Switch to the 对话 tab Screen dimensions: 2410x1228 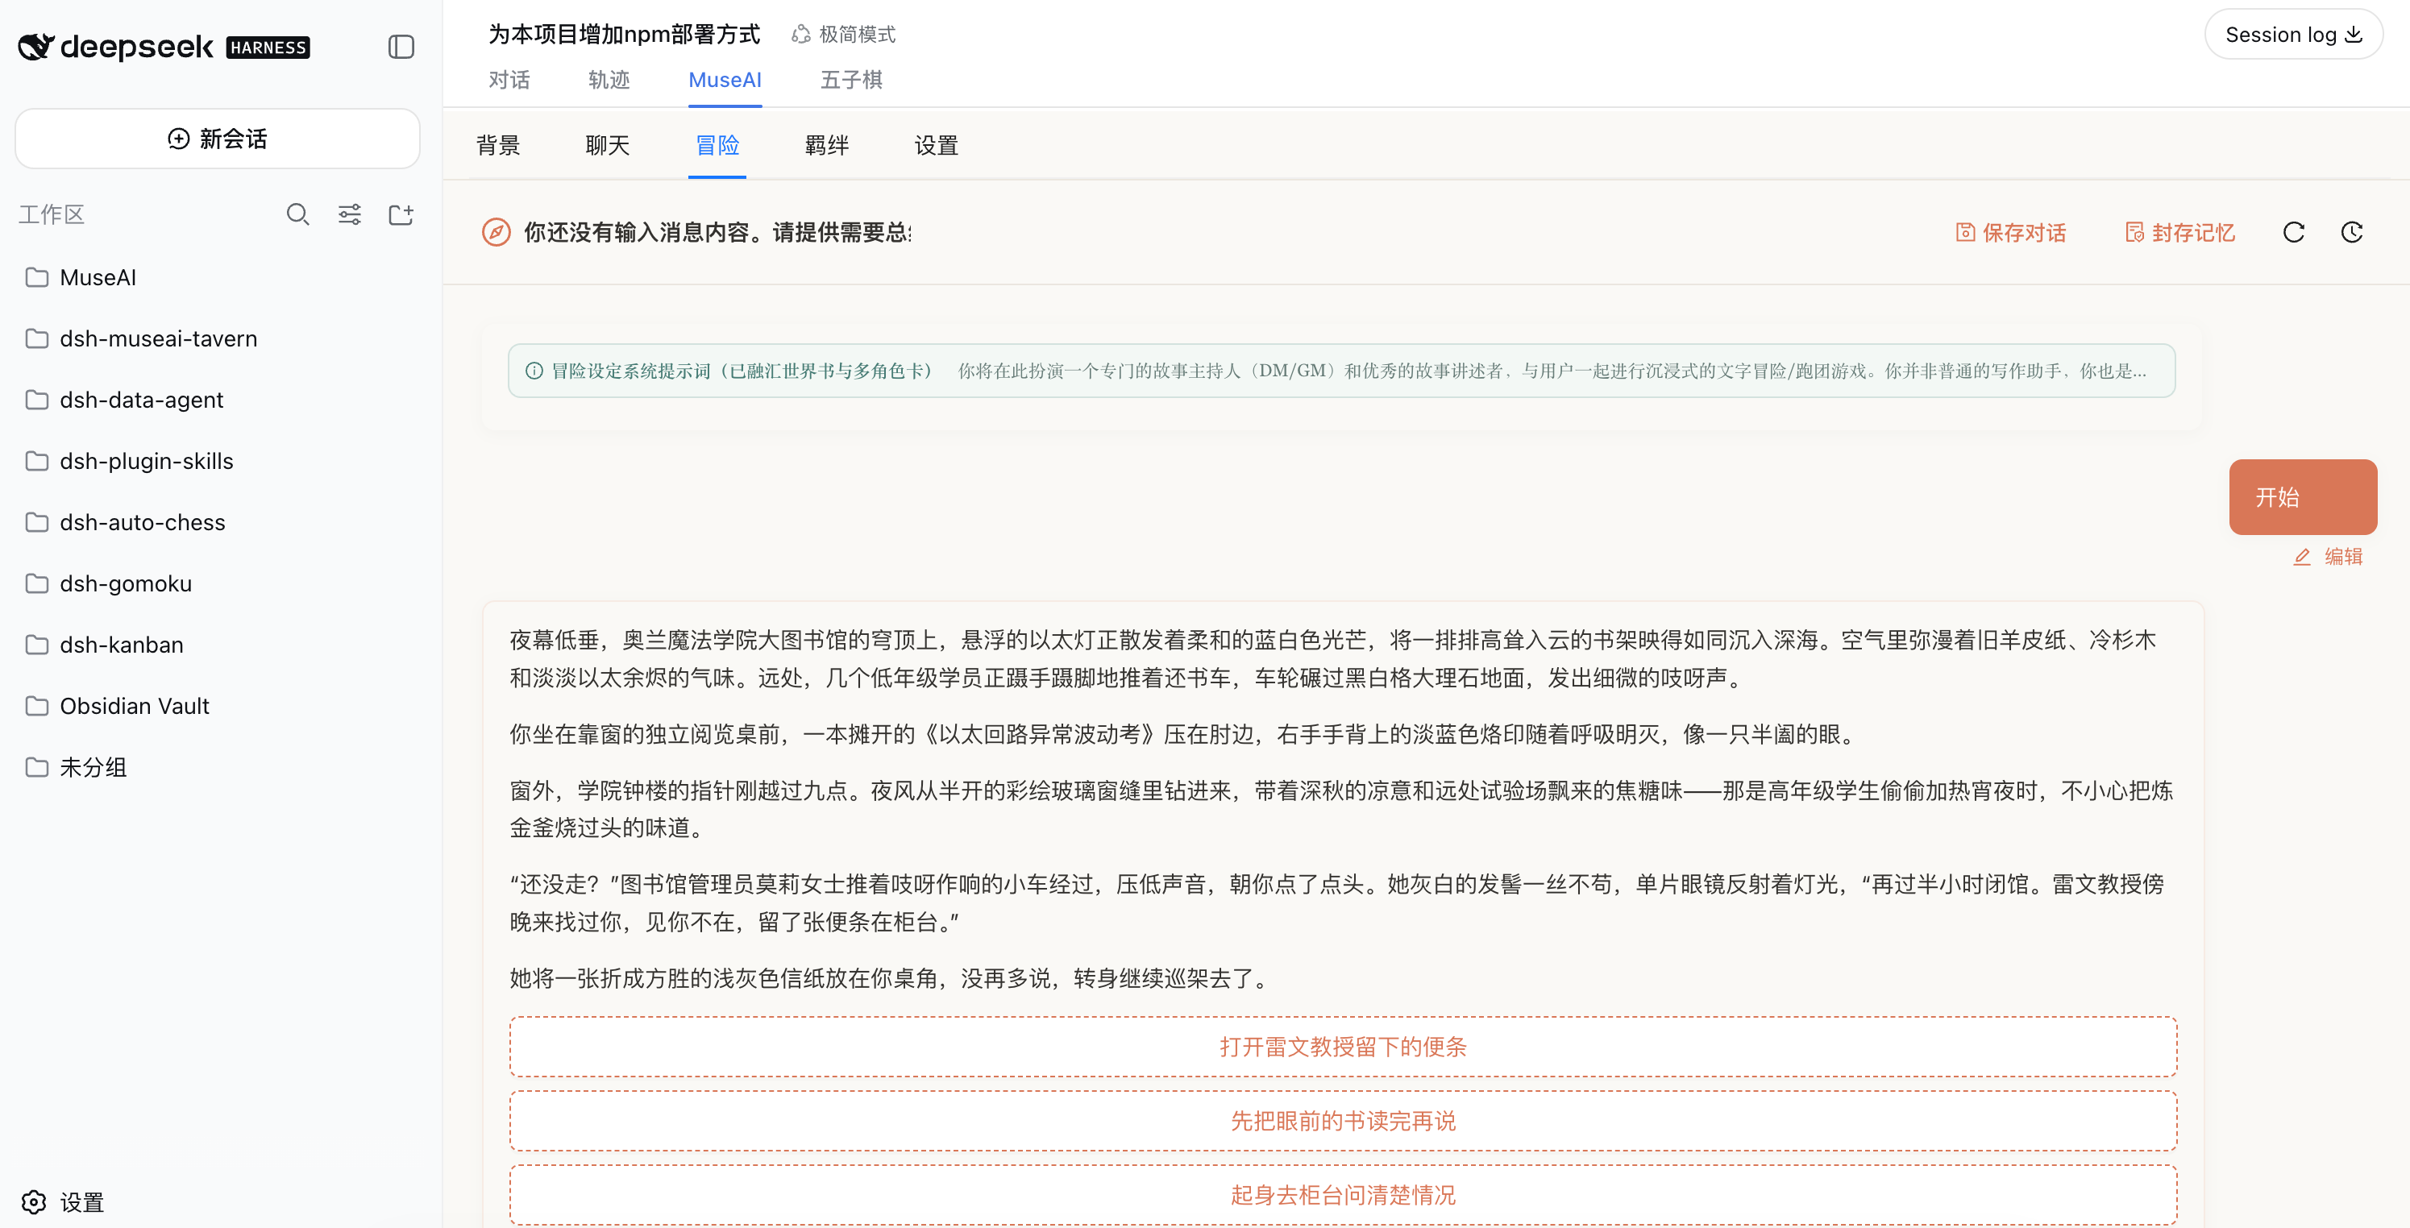(x=509, y=81)
